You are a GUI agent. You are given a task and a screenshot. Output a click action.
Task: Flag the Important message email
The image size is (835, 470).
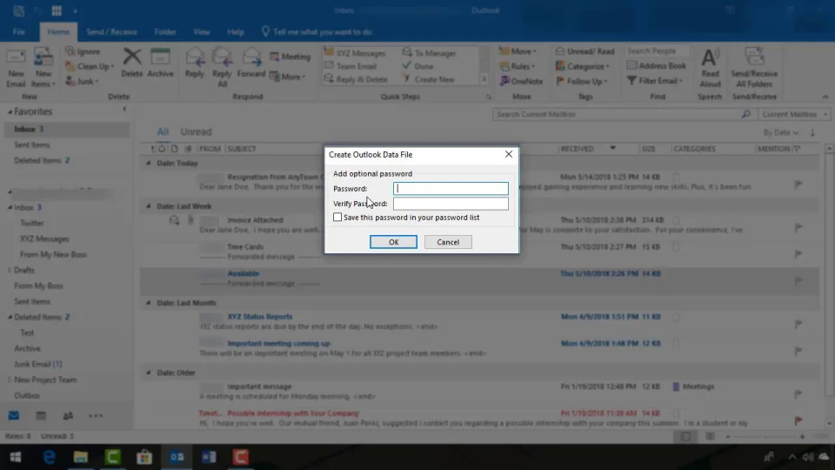[798, 393]
